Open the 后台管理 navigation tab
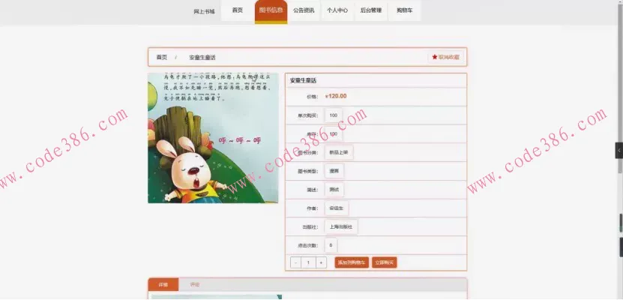 pyautogui.click(x=370, y=10)
